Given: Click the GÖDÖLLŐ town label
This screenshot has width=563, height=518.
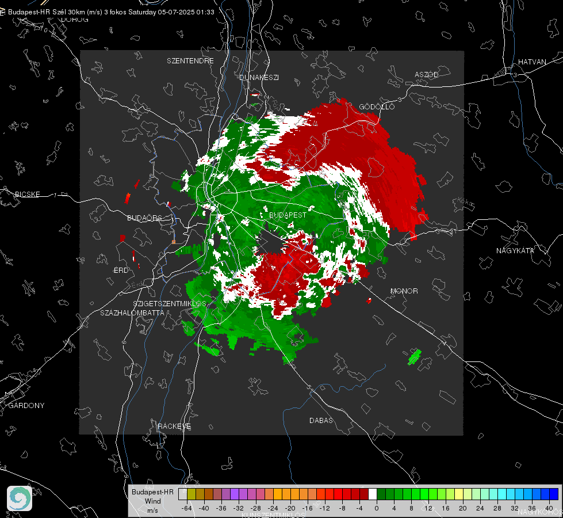Looking at the screenshot, I should click(x=377, y=106).
